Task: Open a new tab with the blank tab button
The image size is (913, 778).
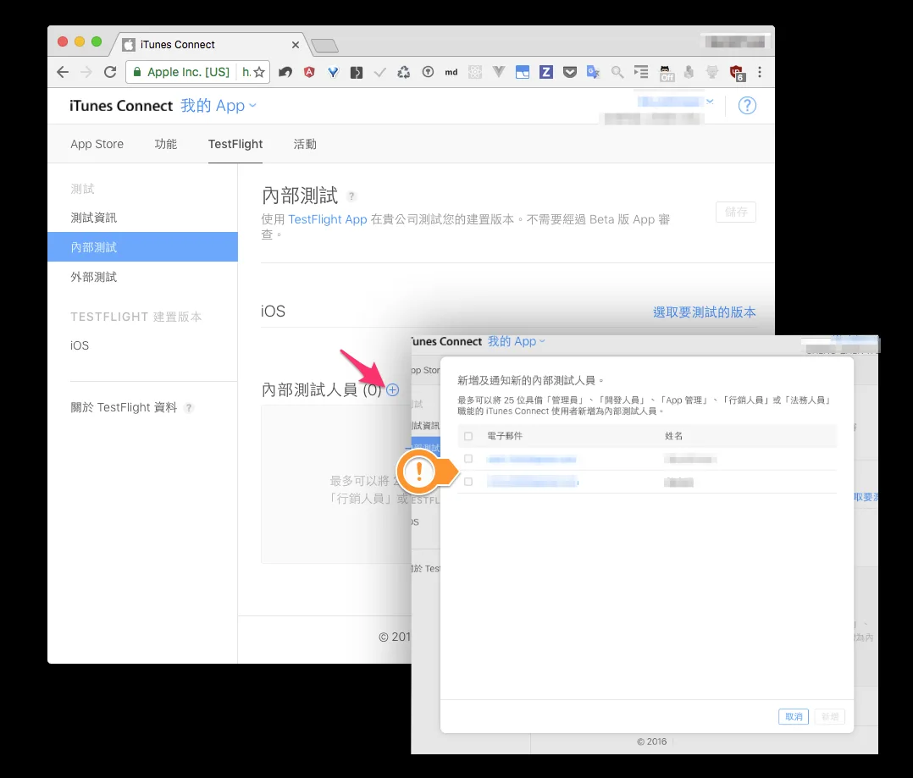Action: (x=324, y=46)
